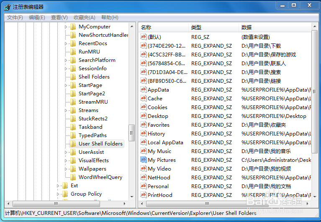Click the tree pane vertical scrollbar thumb
Screen dimensions: 321x222
(x=131, y=133)
